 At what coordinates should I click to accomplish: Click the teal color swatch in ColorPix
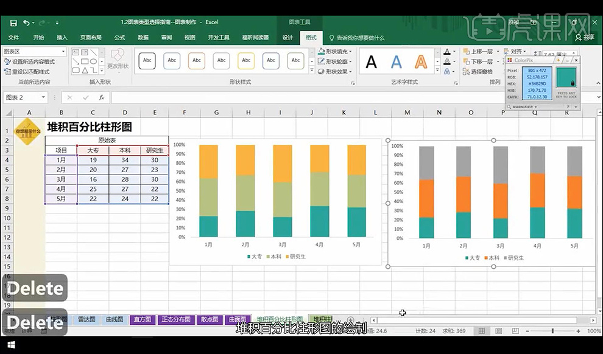[x=566, y=76]
